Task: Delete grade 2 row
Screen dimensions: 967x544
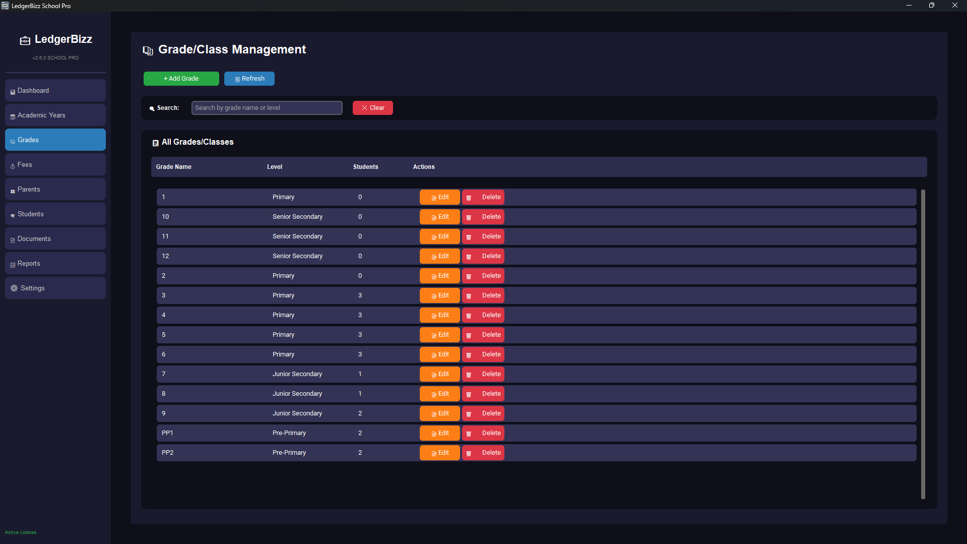Action: click(483, 276)
